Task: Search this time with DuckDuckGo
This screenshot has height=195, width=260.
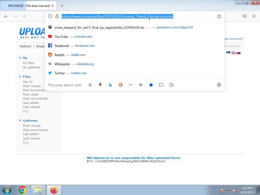Action: (x=121, y=85)
